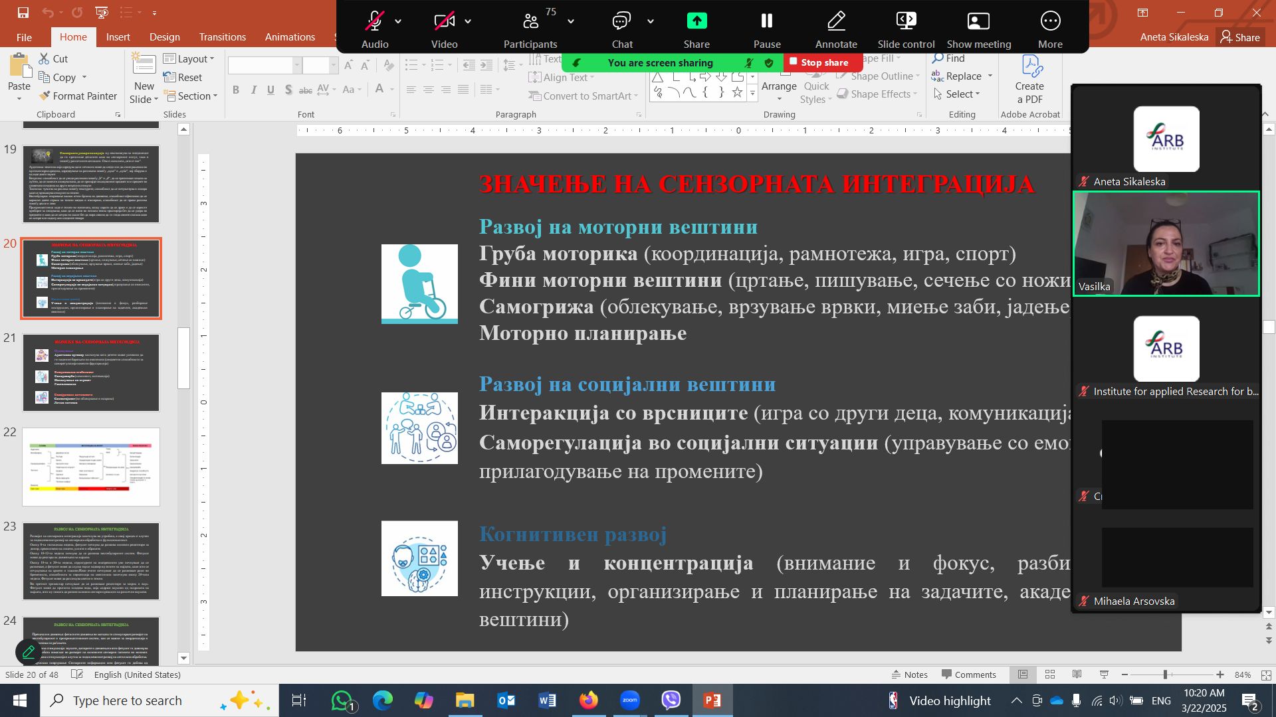Click Clear All Formatting icon
Screen dimensions: 1276x717
point(389,65)
